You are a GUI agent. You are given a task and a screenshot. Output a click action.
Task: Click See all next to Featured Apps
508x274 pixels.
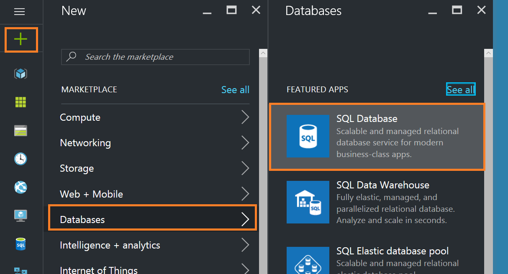460,89
